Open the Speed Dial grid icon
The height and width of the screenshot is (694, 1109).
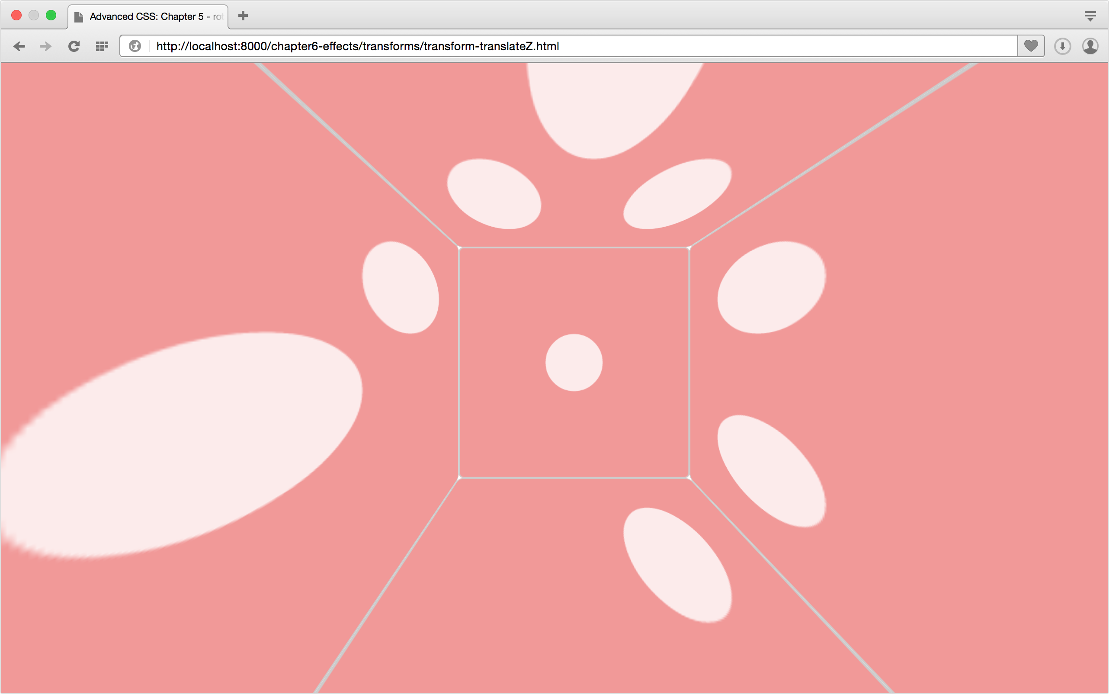tap(102, 46)
